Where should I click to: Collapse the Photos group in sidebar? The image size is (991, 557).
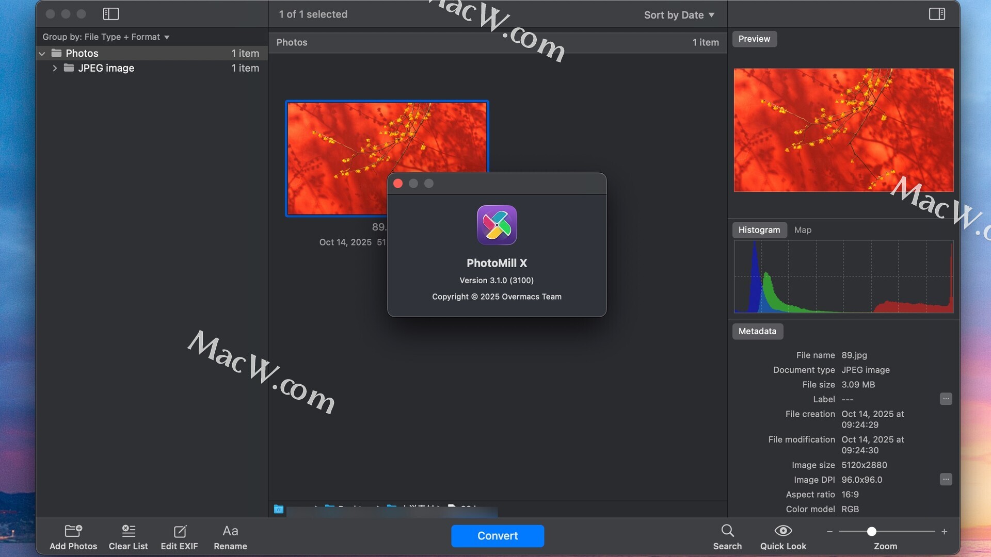[x=42, y=54]
